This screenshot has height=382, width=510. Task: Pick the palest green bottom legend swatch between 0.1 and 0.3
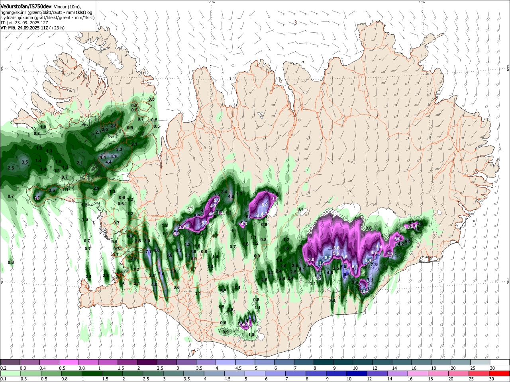pos(10,373)
